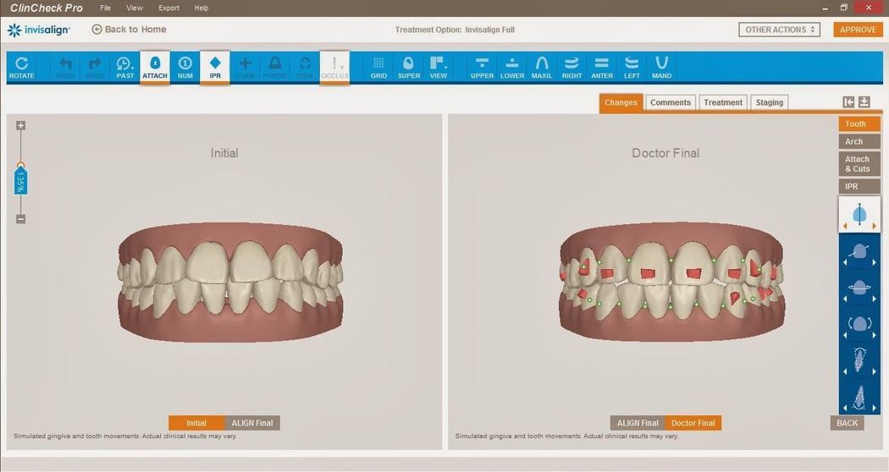Click the dock-panel-down icon beside Staging
The width and height of the screenshot is (889, 472).
[864, 102]
